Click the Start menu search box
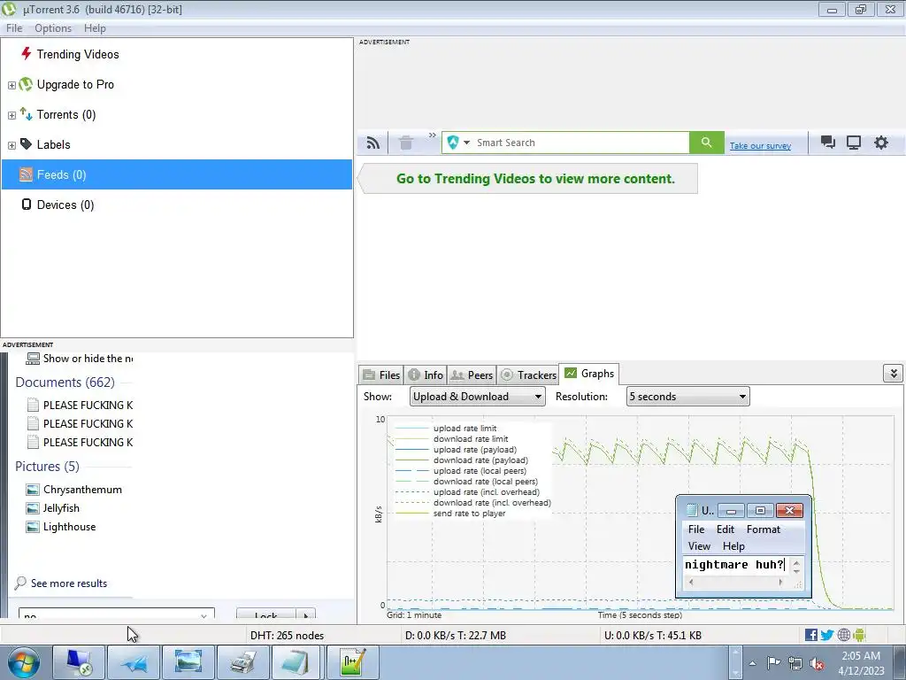The image size is (906, 680). click(x=117, y=614)
